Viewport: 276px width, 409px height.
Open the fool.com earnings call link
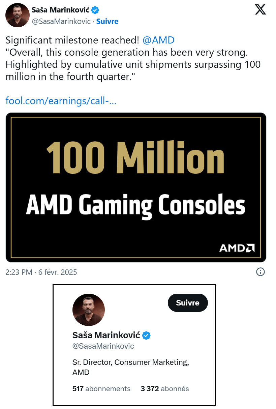point(61,100)
